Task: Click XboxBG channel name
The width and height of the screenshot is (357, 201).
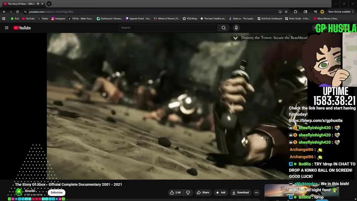Action: (x=30, y=191)
